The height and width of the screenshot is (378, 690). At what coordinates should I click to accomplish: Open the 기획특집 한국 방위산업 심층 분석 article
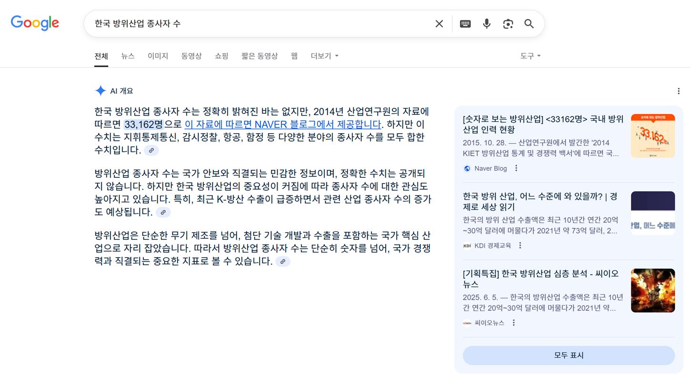pyautogui.click(x=540, y=279)
